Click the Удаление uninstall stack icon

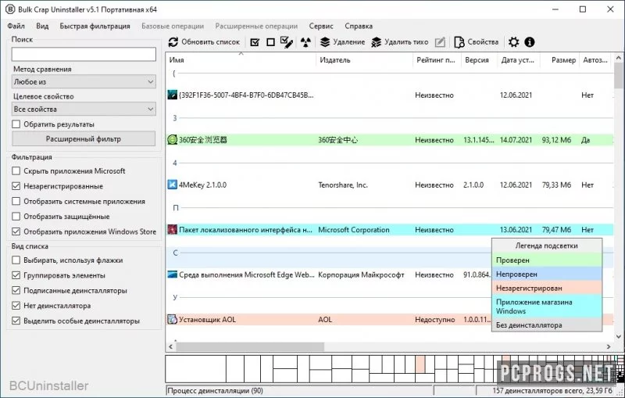pos(325,42)
